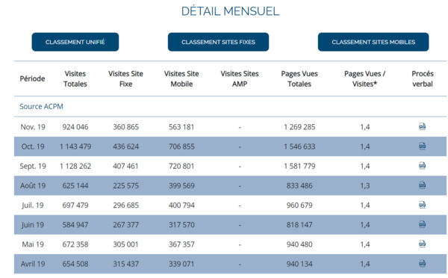Open the Avril 19 procès verbal PDF icon

click(x=423, y=263)
